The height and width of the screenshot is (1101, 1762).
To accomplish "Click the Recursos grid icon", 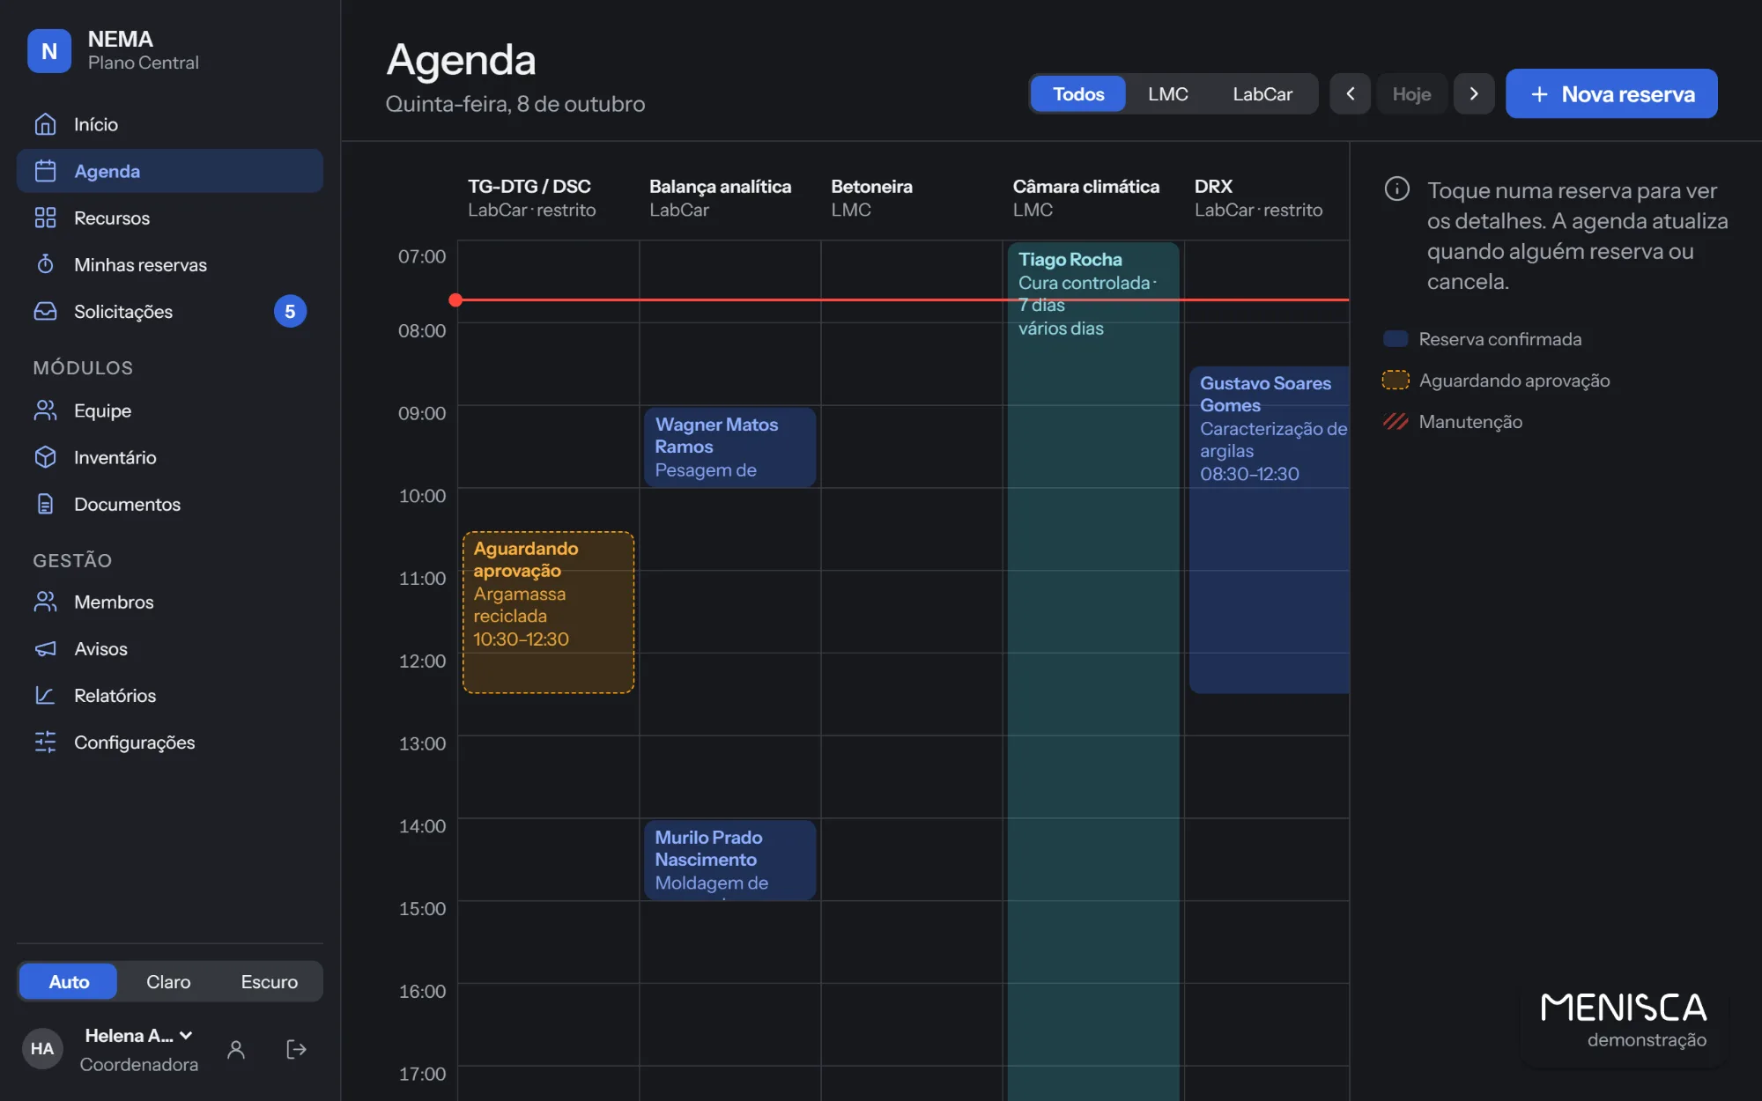I will click(x=45, y=218).
